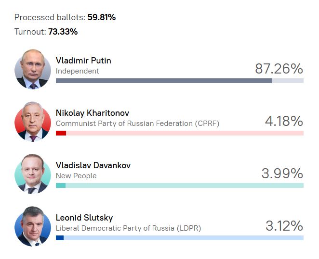Screen dimensions: 319x259
Task: Click the Communist Party of Russian Federation label
Action: click(137, 123)
